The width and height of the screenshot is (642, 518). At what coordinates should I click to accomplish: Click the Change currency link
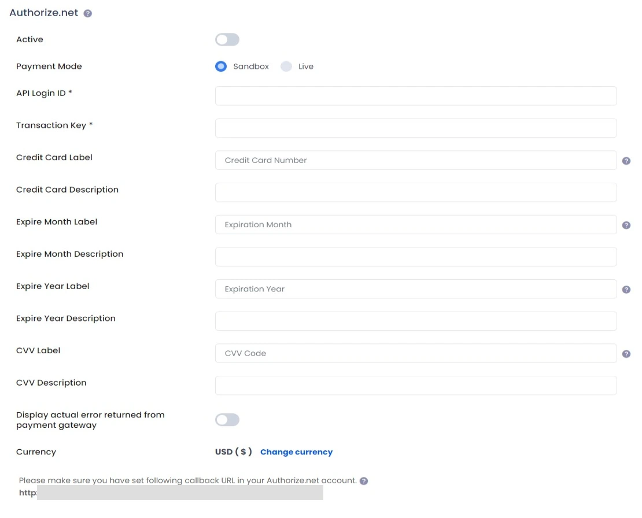(297, 452)
